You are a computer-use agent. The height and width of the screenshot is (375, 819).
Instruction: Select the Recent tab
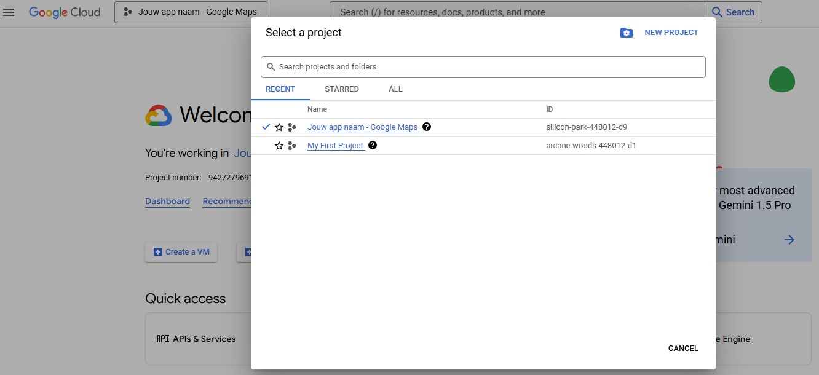point(280,89)
